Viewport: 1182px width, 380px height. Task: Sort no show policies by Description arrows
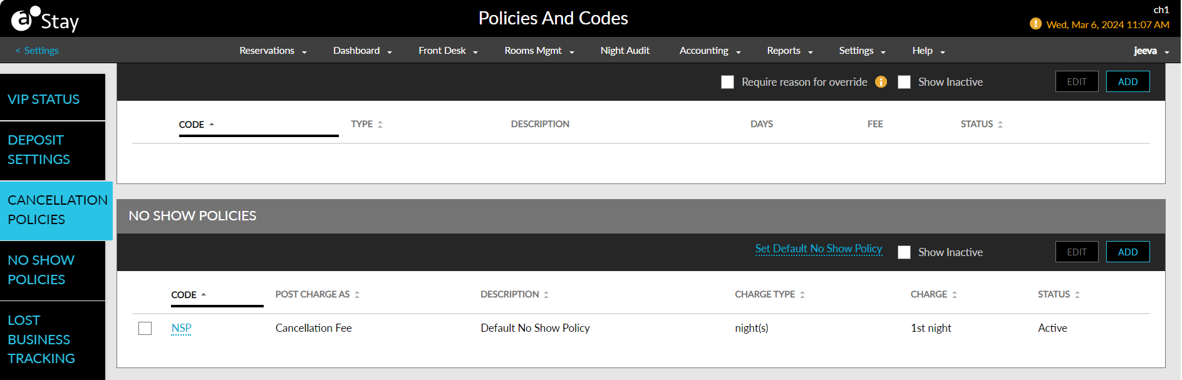(546, 294)
